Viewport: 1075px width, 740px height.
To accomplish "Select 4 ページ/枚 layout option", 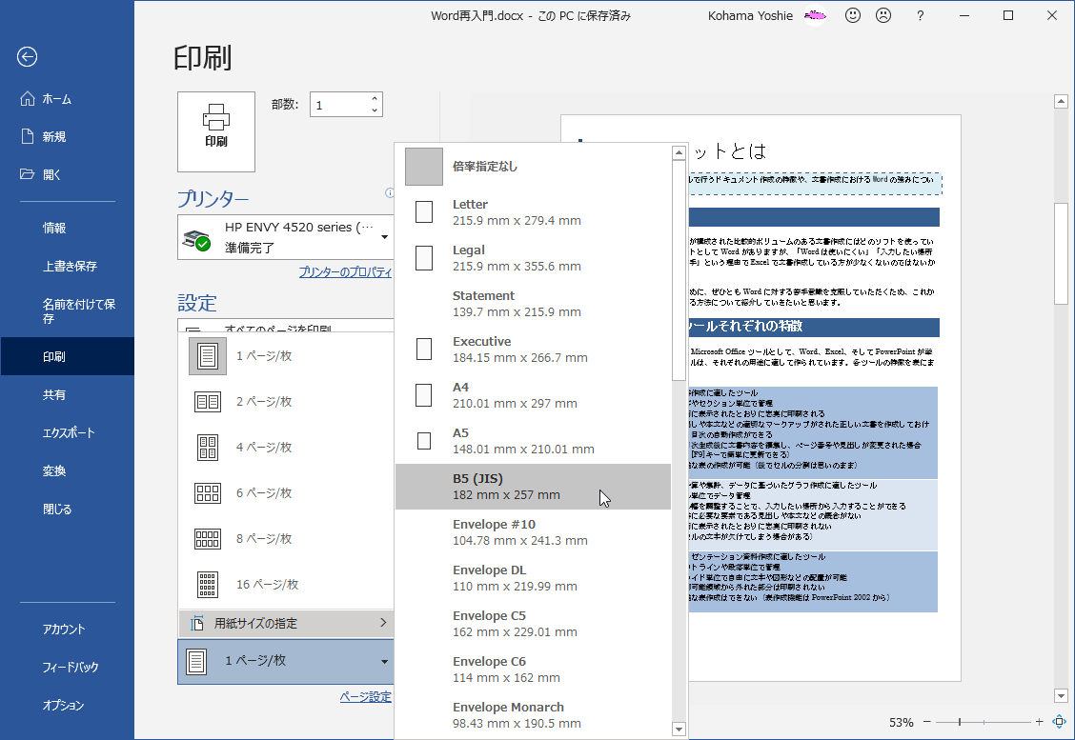I will point(287,448).
